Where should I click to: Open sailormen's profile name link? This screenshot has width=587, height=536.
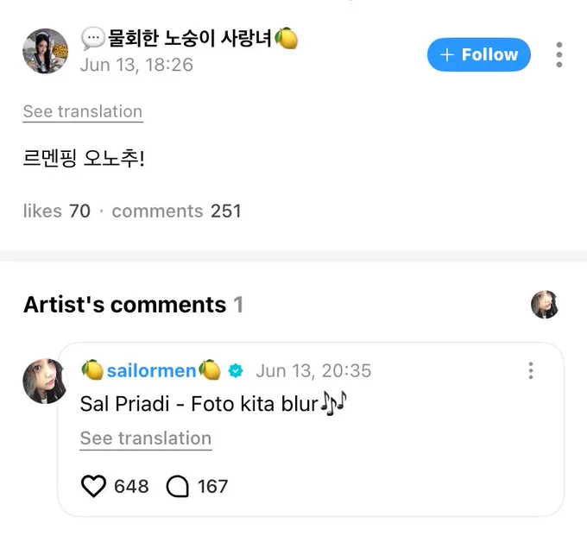pos(151,371)
